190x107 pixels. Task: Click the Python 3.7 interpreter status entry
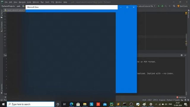pos(173,100)
